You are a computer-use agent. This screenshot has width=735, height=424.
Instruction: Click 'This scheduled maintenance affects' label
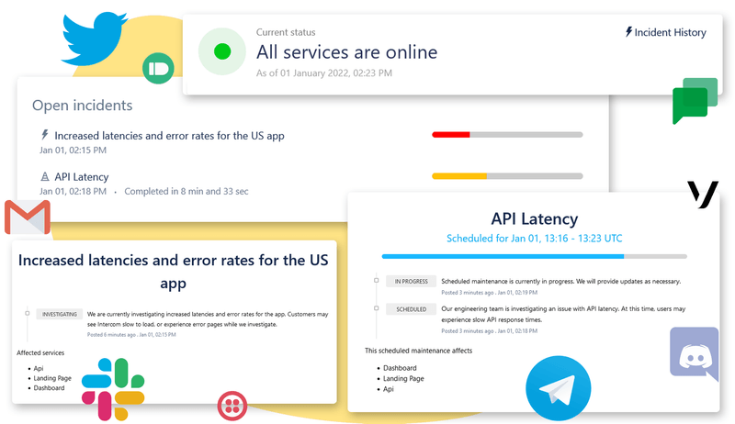click(x=419, y=351)
